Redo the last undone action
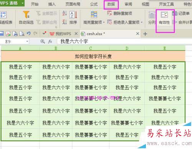The height and width of the screenshot is (149, 192). 35,33
